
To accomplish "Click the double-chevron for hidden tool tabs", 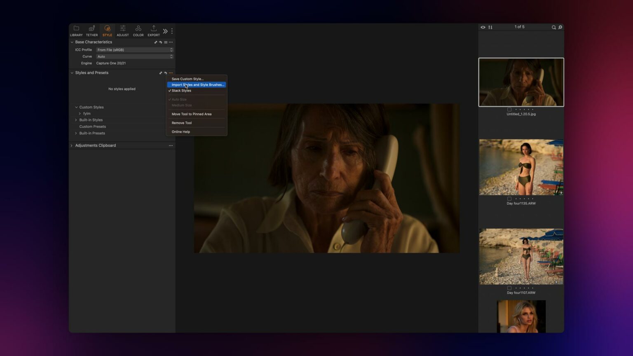I will (165, 30).
